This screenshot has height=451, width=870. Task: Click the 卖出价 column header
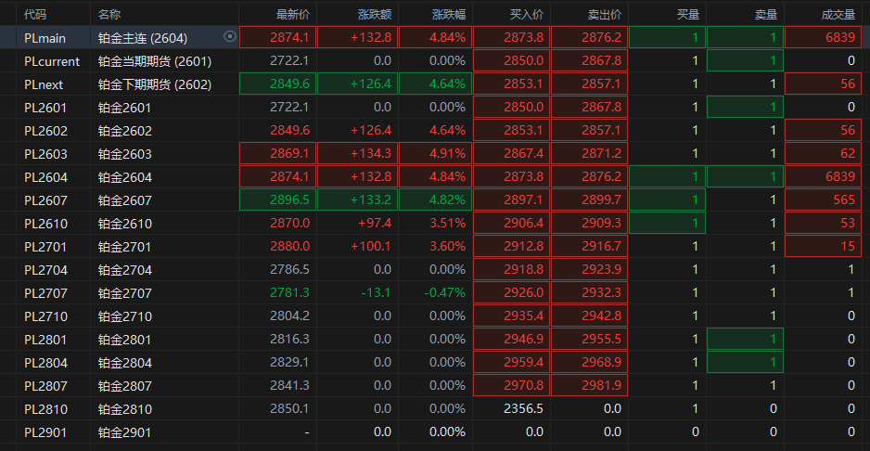tap(604, 14)
